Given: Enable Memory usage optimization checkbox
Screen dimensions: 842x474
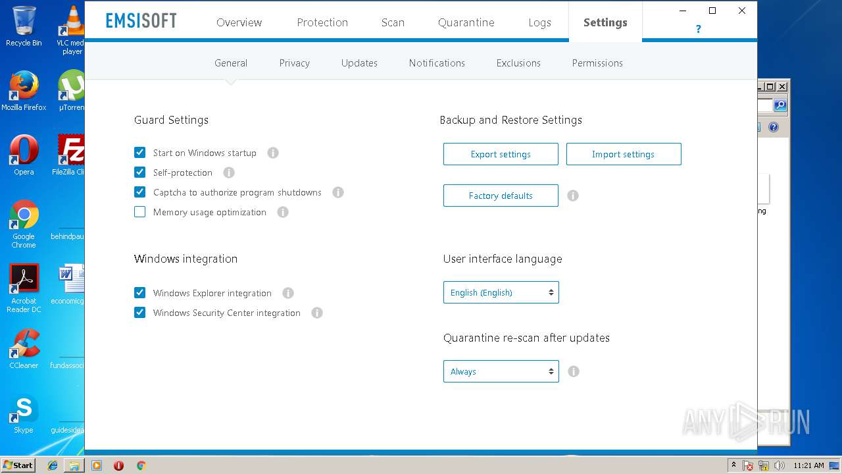Looking at the screenshot, I should [140, 212].
